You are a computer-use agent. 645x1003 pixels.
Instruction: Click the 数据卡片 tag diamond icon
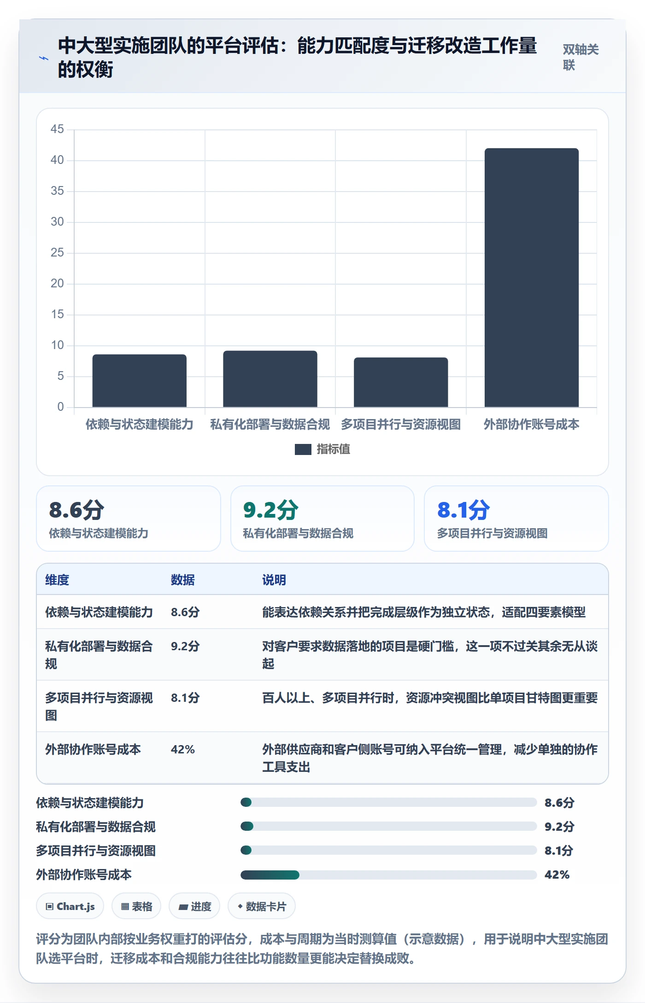pos(240,906)
